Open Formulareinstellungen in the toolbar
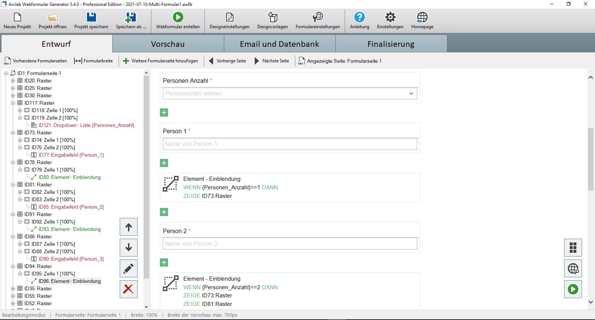 (318, 21)
